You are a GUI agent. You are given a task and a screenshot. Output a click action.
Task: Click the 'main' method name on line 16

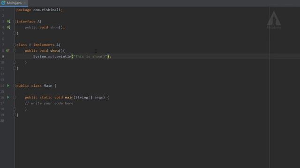click(69, 98)
